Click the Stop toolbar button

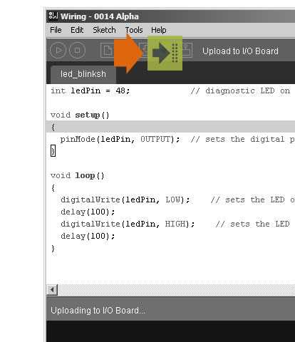(x=77, y=50)
